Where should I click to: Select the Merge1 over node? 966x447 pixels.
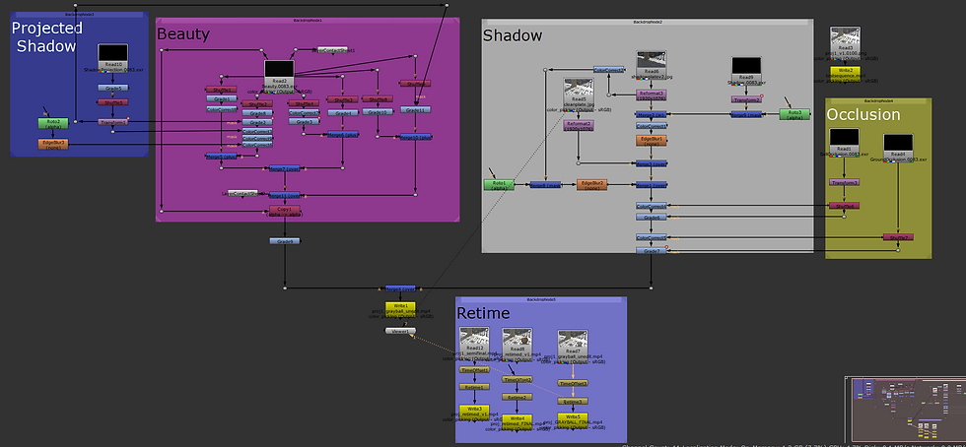point(652,185)
